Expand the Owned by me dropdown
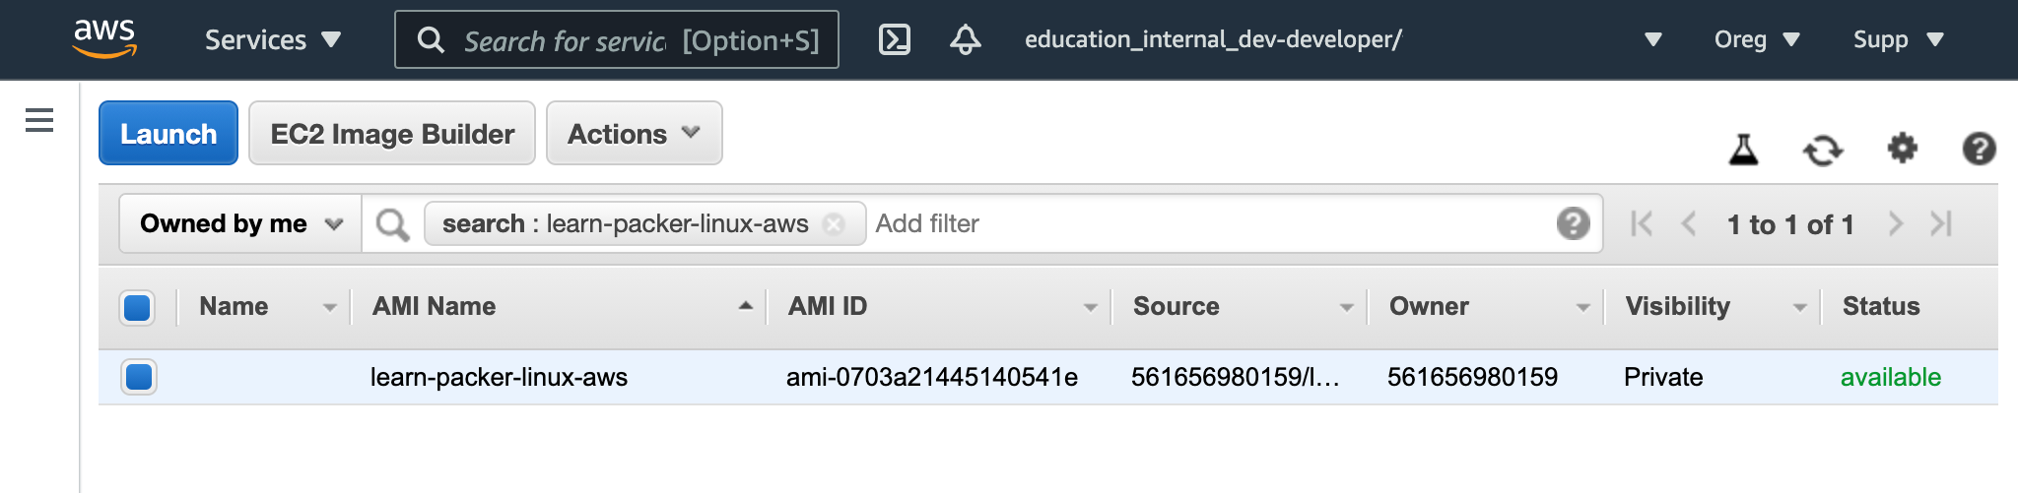 240,223
